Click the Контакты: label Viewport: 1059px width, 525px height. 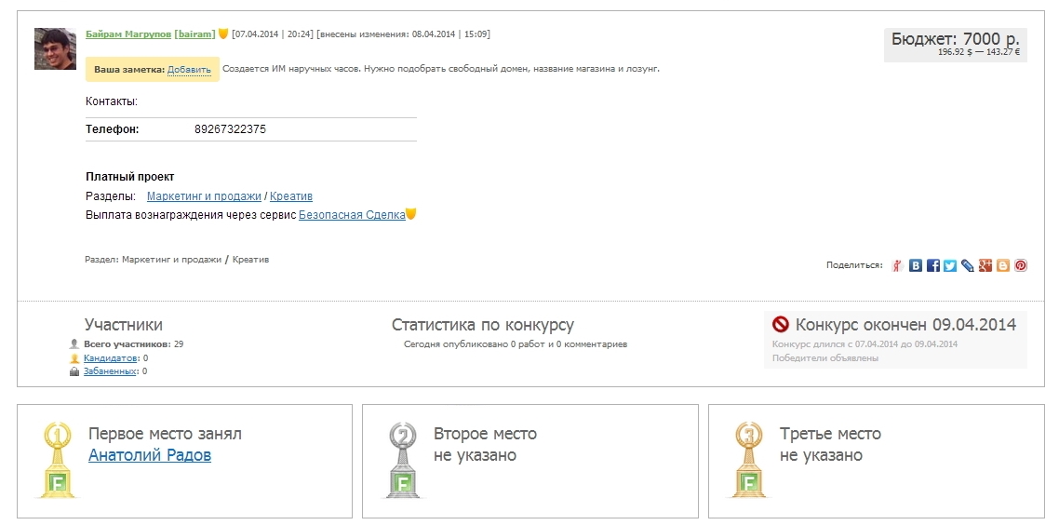click(x=112, y=101)
